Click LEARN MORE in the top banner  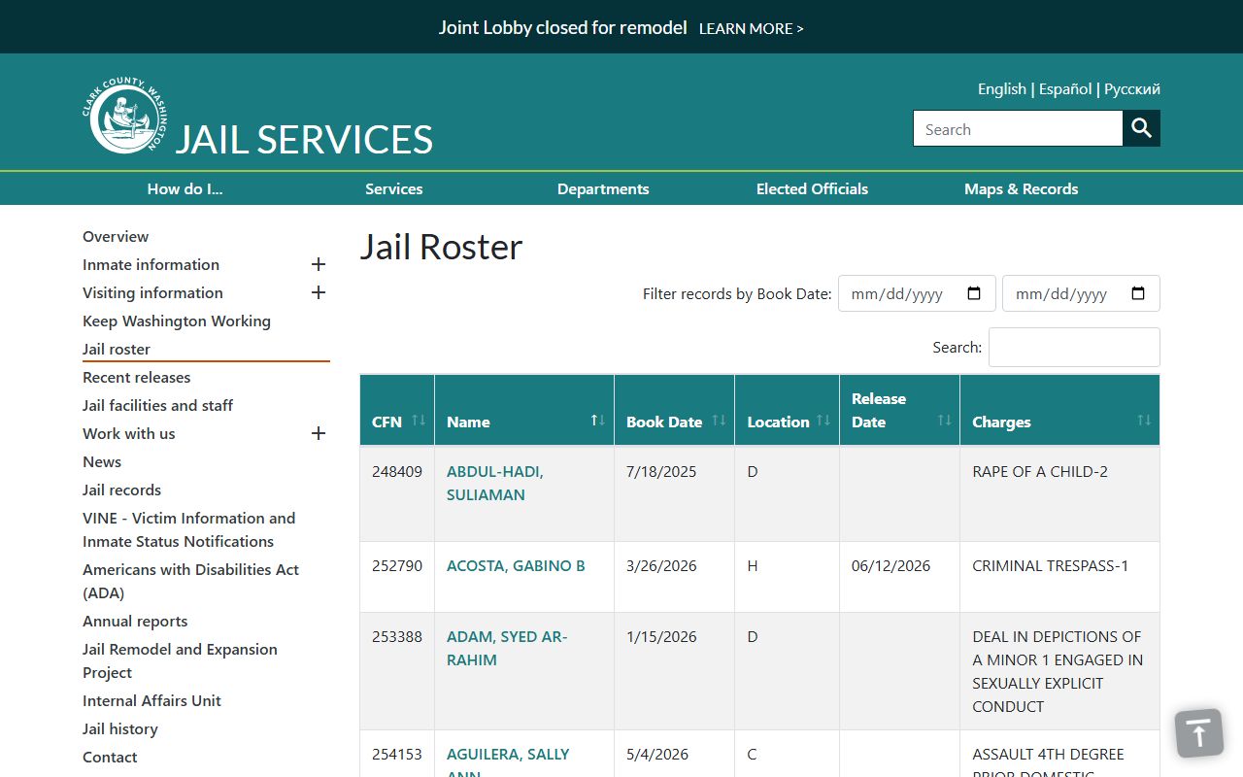click(752, 28)
